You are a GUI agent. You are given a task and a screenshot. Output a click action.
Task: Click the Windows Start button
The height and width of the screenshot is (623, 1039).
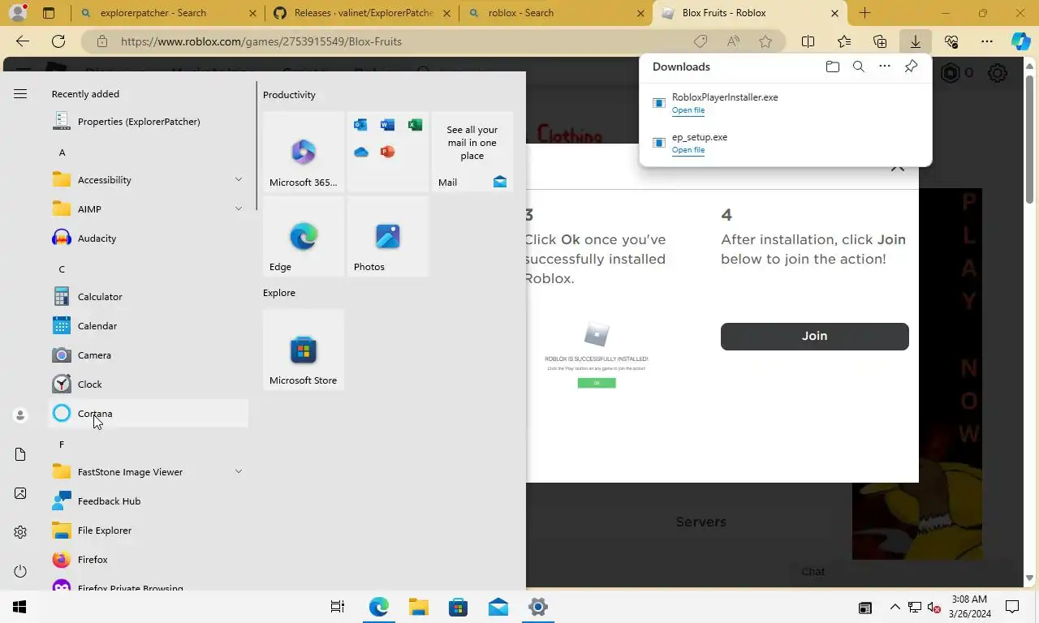[19, 607]
